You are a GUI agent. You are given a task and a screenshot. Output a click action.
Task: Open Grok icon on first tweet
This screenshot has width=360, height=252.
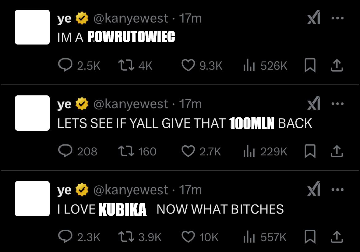tap(314, 18)
